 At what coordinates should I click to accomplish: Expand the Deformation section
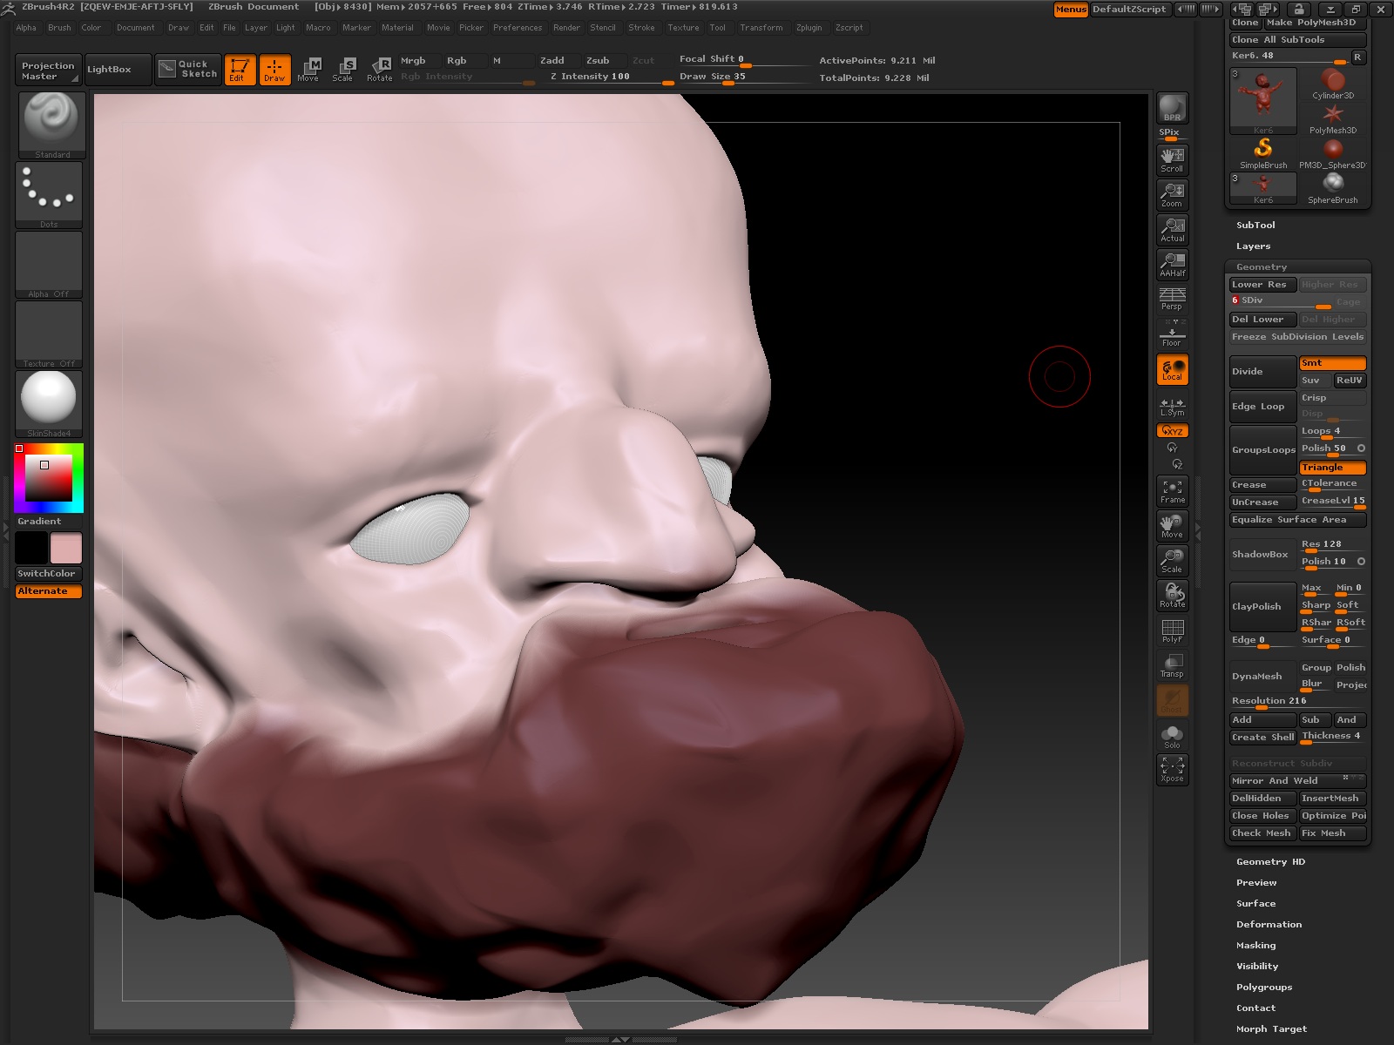point(1269,925)
